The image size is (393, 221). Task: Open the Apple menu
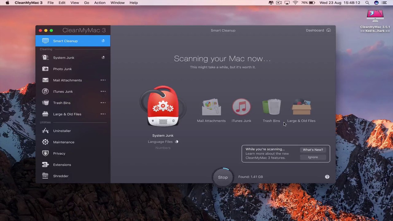[x=7, y=3]
